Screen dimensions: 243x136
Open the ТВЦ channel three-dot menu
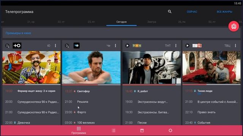[x=235, y=46]
